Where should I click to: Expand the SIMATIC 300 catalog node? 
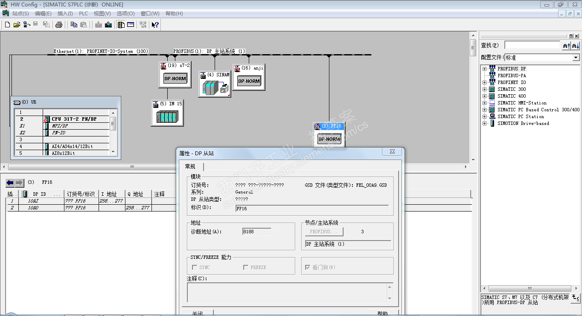tap(484, 89)
